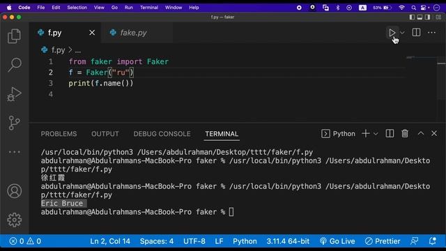
Task: Change indentation via Spaces: 4
Action: [x=156, y=241]
